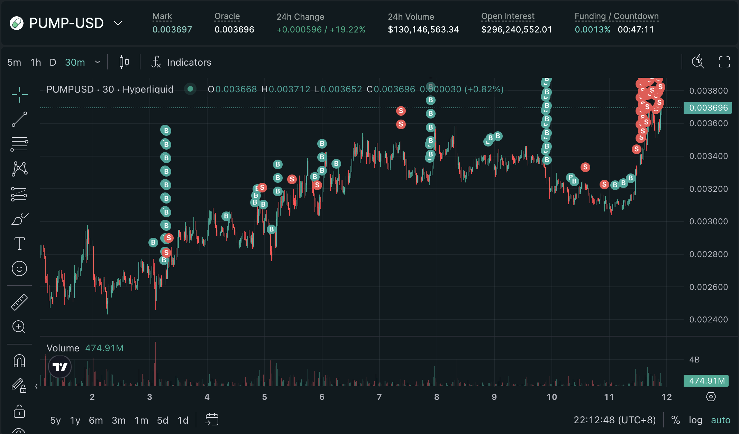Click the 24h Change +19.22% value
The image size is (739, 434).
pyautogui.click(x=347, y=30)
